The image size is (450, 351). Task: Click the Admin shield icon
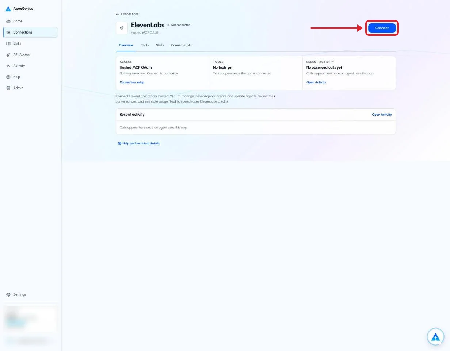8,88
